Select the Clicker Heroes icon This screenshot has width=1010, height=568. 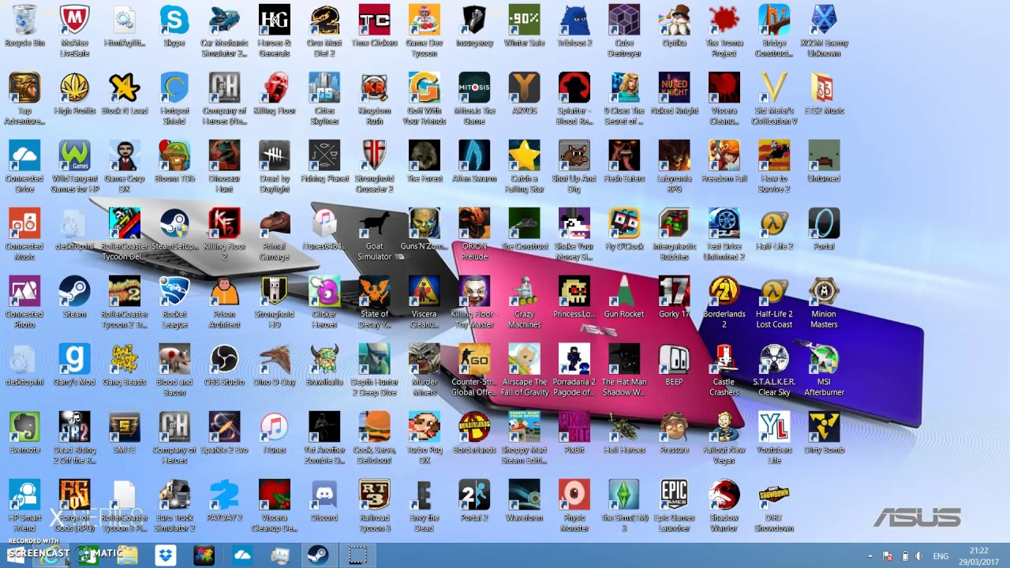click(x=324, y=302)
